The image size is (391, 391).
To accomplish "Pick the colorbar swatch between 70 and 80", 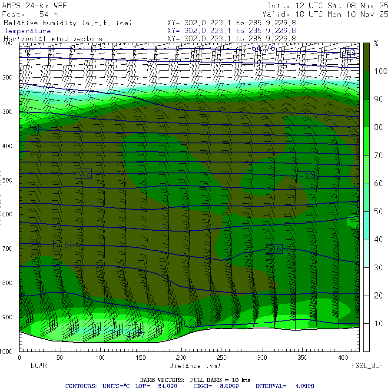I will pyautogui.click(x=366, y=141).
